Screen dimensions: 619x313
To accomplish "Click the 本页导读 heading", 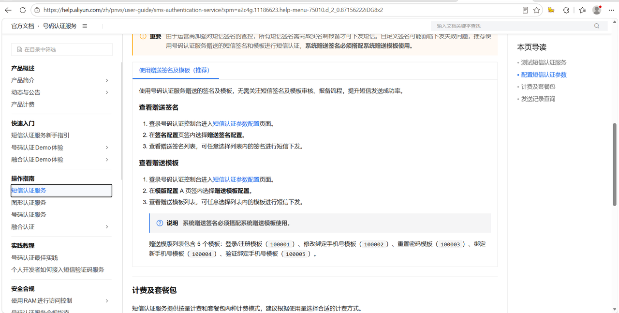I will click(x=531, y=47).
